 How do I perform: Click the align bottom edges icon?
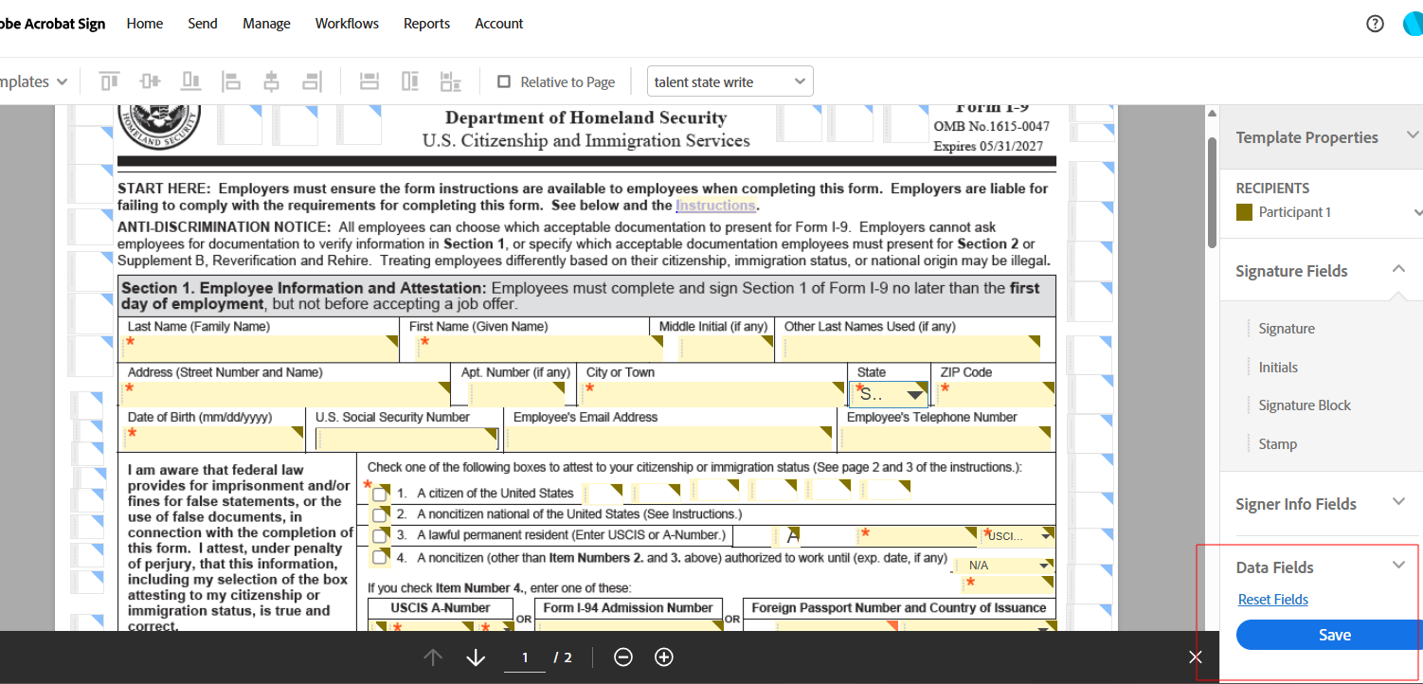click(191, 81)
